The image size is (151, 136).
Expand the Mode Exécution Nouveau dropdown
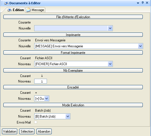click(68, 116)
